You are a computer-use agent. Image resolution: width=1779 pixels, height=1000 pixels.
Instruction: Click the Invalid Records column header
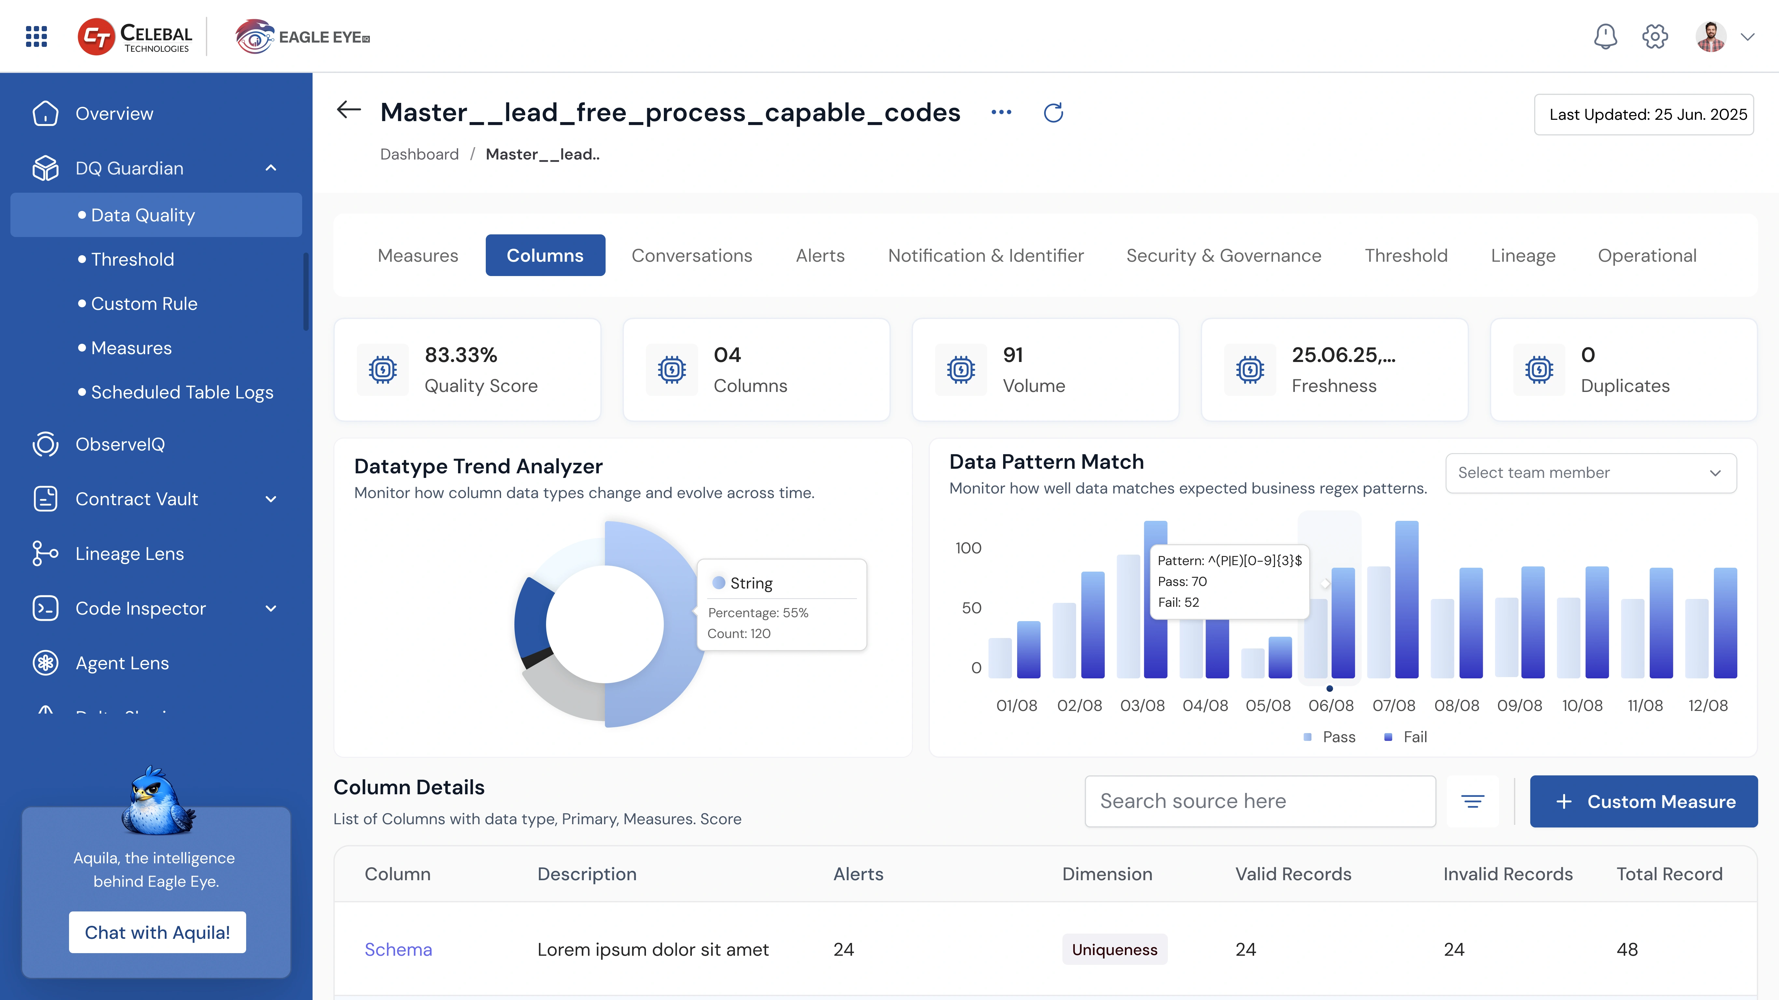click(x=1508, y=874)
